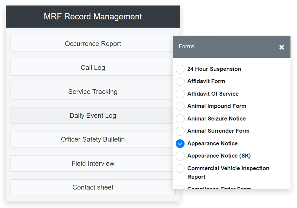Select the Appearance Notice (SK) radio button
Image resolution: width=297 pixels, height=208 pixels.
point(180,156)
